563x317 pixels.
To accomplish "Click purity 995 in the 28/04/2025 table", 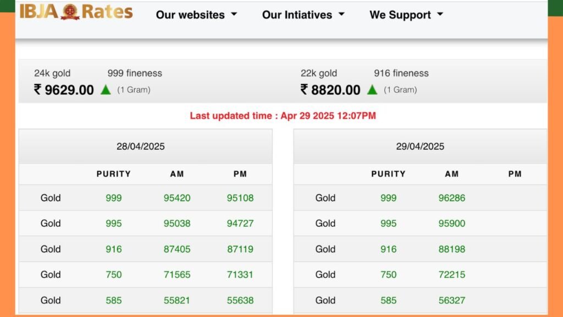I will 113,223.
